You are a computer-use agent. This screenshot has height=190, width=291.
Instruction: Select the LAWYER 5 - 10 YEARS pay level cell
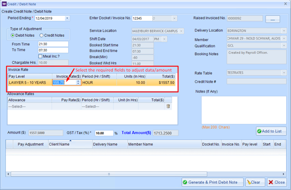(x=30, y=82)
